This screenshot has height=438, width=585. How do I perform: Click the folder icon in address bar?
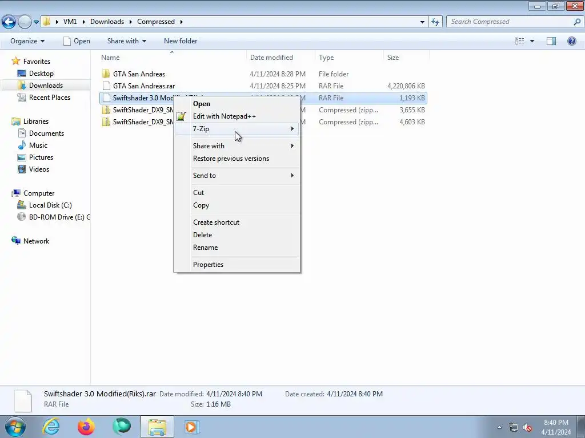[x=47, y=22]
